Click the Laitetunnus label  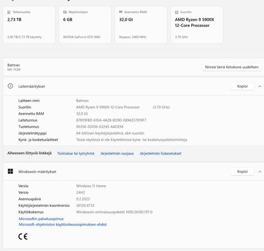click(x=28, y=120)
